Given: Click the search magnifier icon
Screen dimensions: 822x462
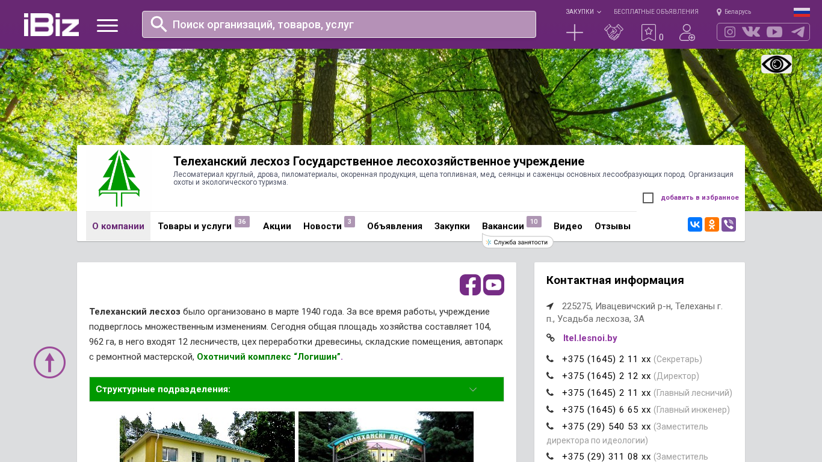Looking at the screenshot, I should [159, 24].
